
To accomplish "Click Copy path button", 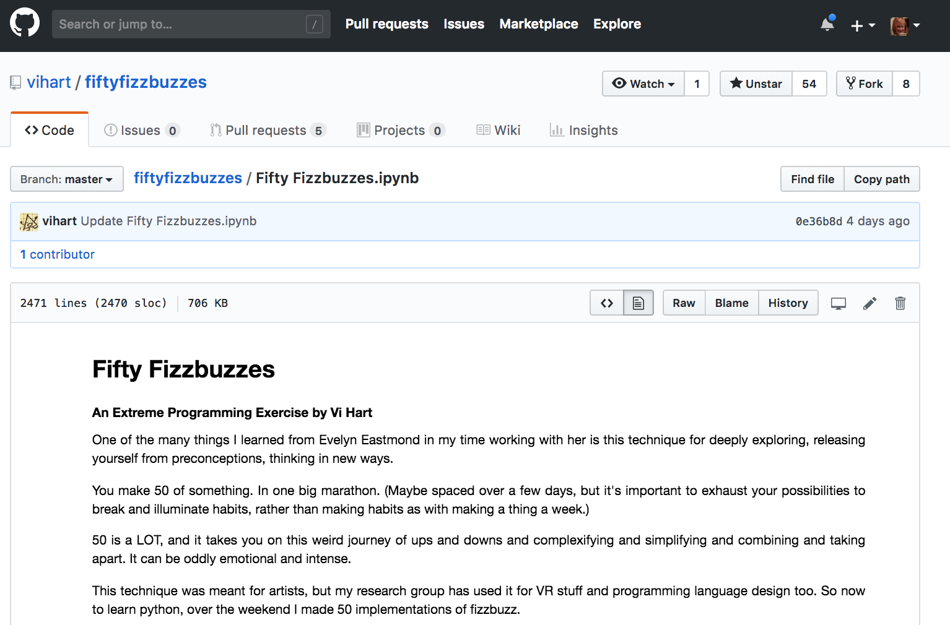I will [882, 179].
